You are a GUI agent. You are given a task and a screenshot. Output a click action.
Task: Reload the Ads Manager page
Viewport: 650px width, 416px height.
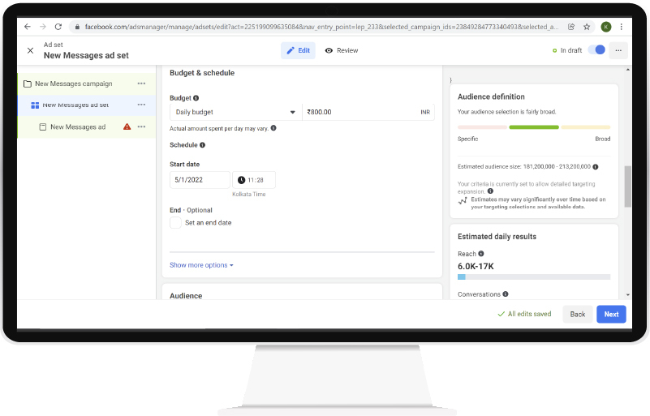point(58,27)
